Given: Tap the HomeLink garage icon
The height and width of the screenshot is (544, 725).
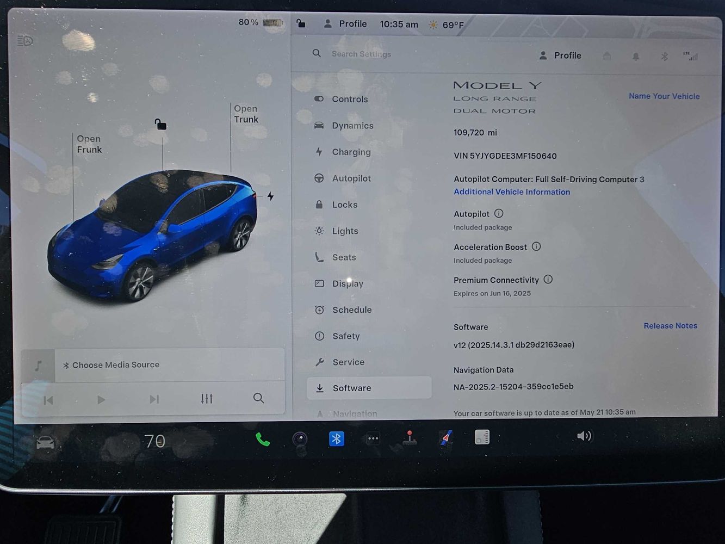Looking at the screenshot, I should (607, 56).
